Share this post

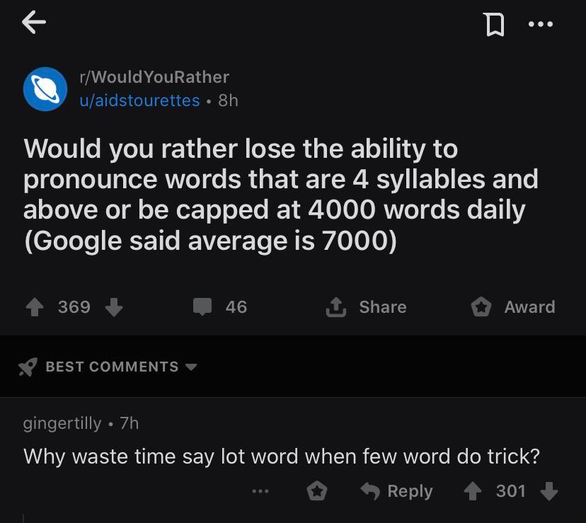click(366, 307)
